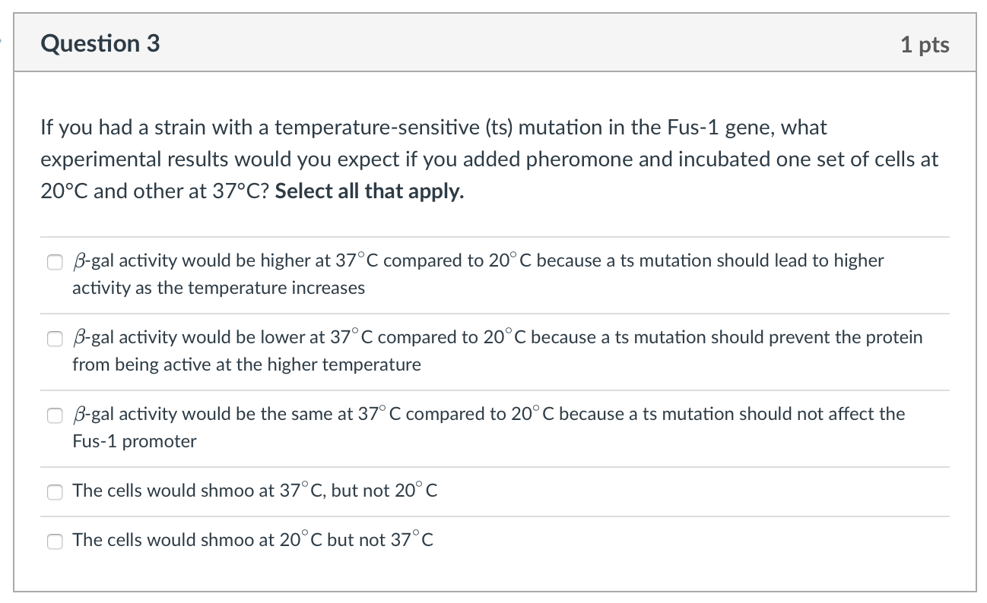This screenshot has height=603, width=987.
Task: Click the fifth answer option text row
Action: [x=251, y=540]
